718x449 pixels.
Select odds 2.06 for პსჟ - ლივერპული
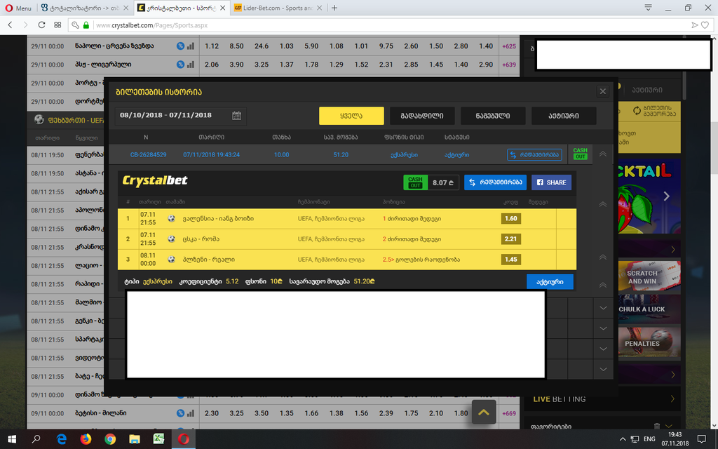tap(212, 65)
